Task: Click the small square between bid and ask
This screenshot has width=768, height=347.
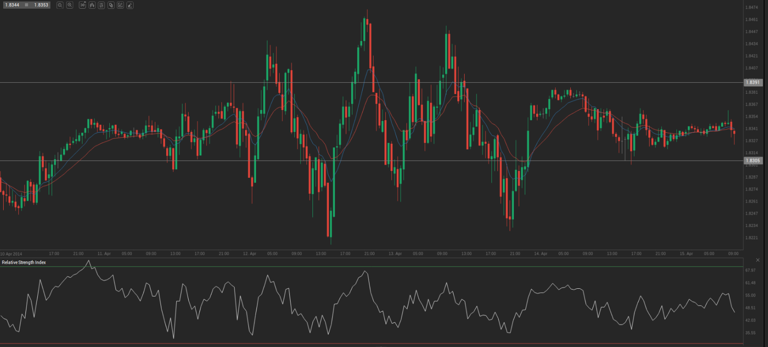Action: tap(27, 5)
